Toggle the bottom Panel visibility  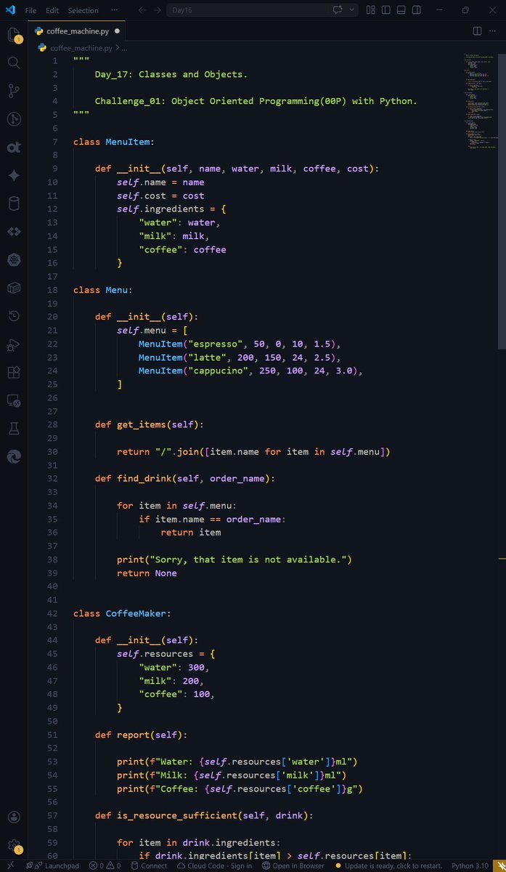[x=401, y=10]
